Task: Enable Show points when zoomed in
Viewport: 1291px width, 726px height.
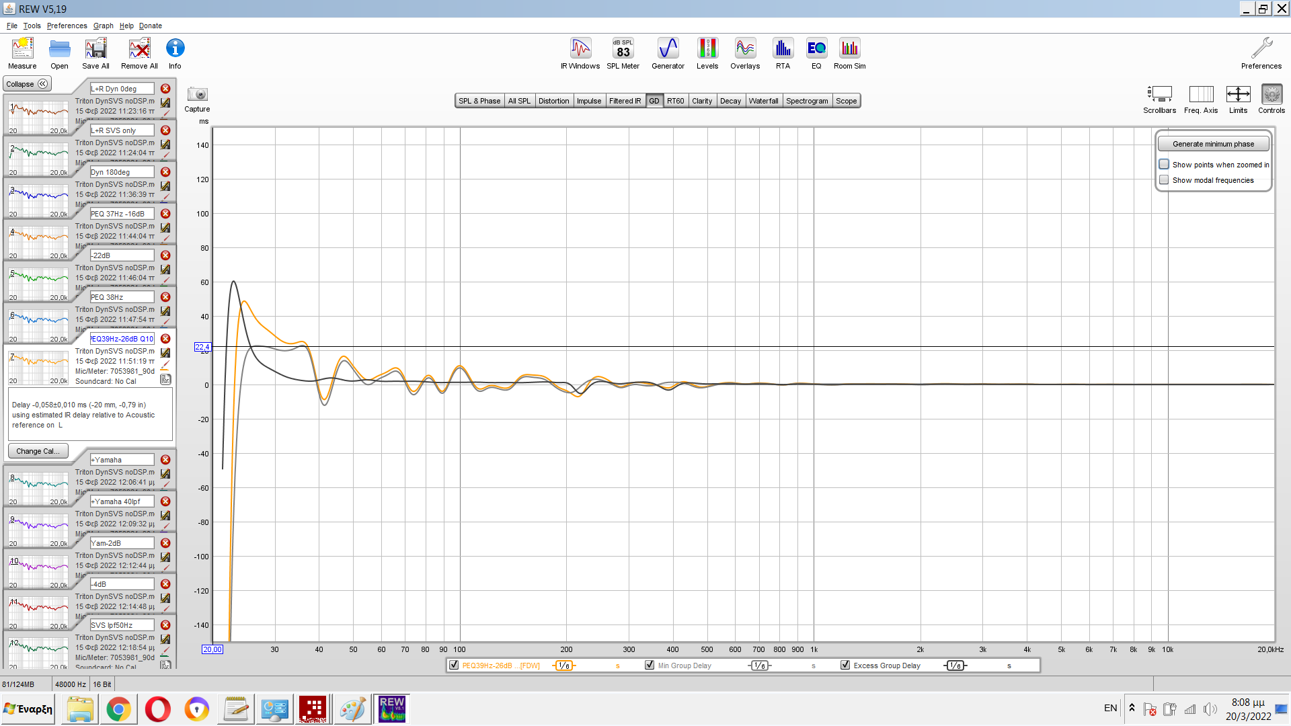Action: tap(1164, 164)
